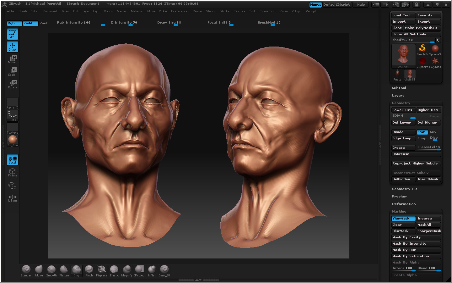The width and height of the screenshot is (452, 283).
Task: Toggle ViewMask visibility
Action: click(x=404, y=219)
